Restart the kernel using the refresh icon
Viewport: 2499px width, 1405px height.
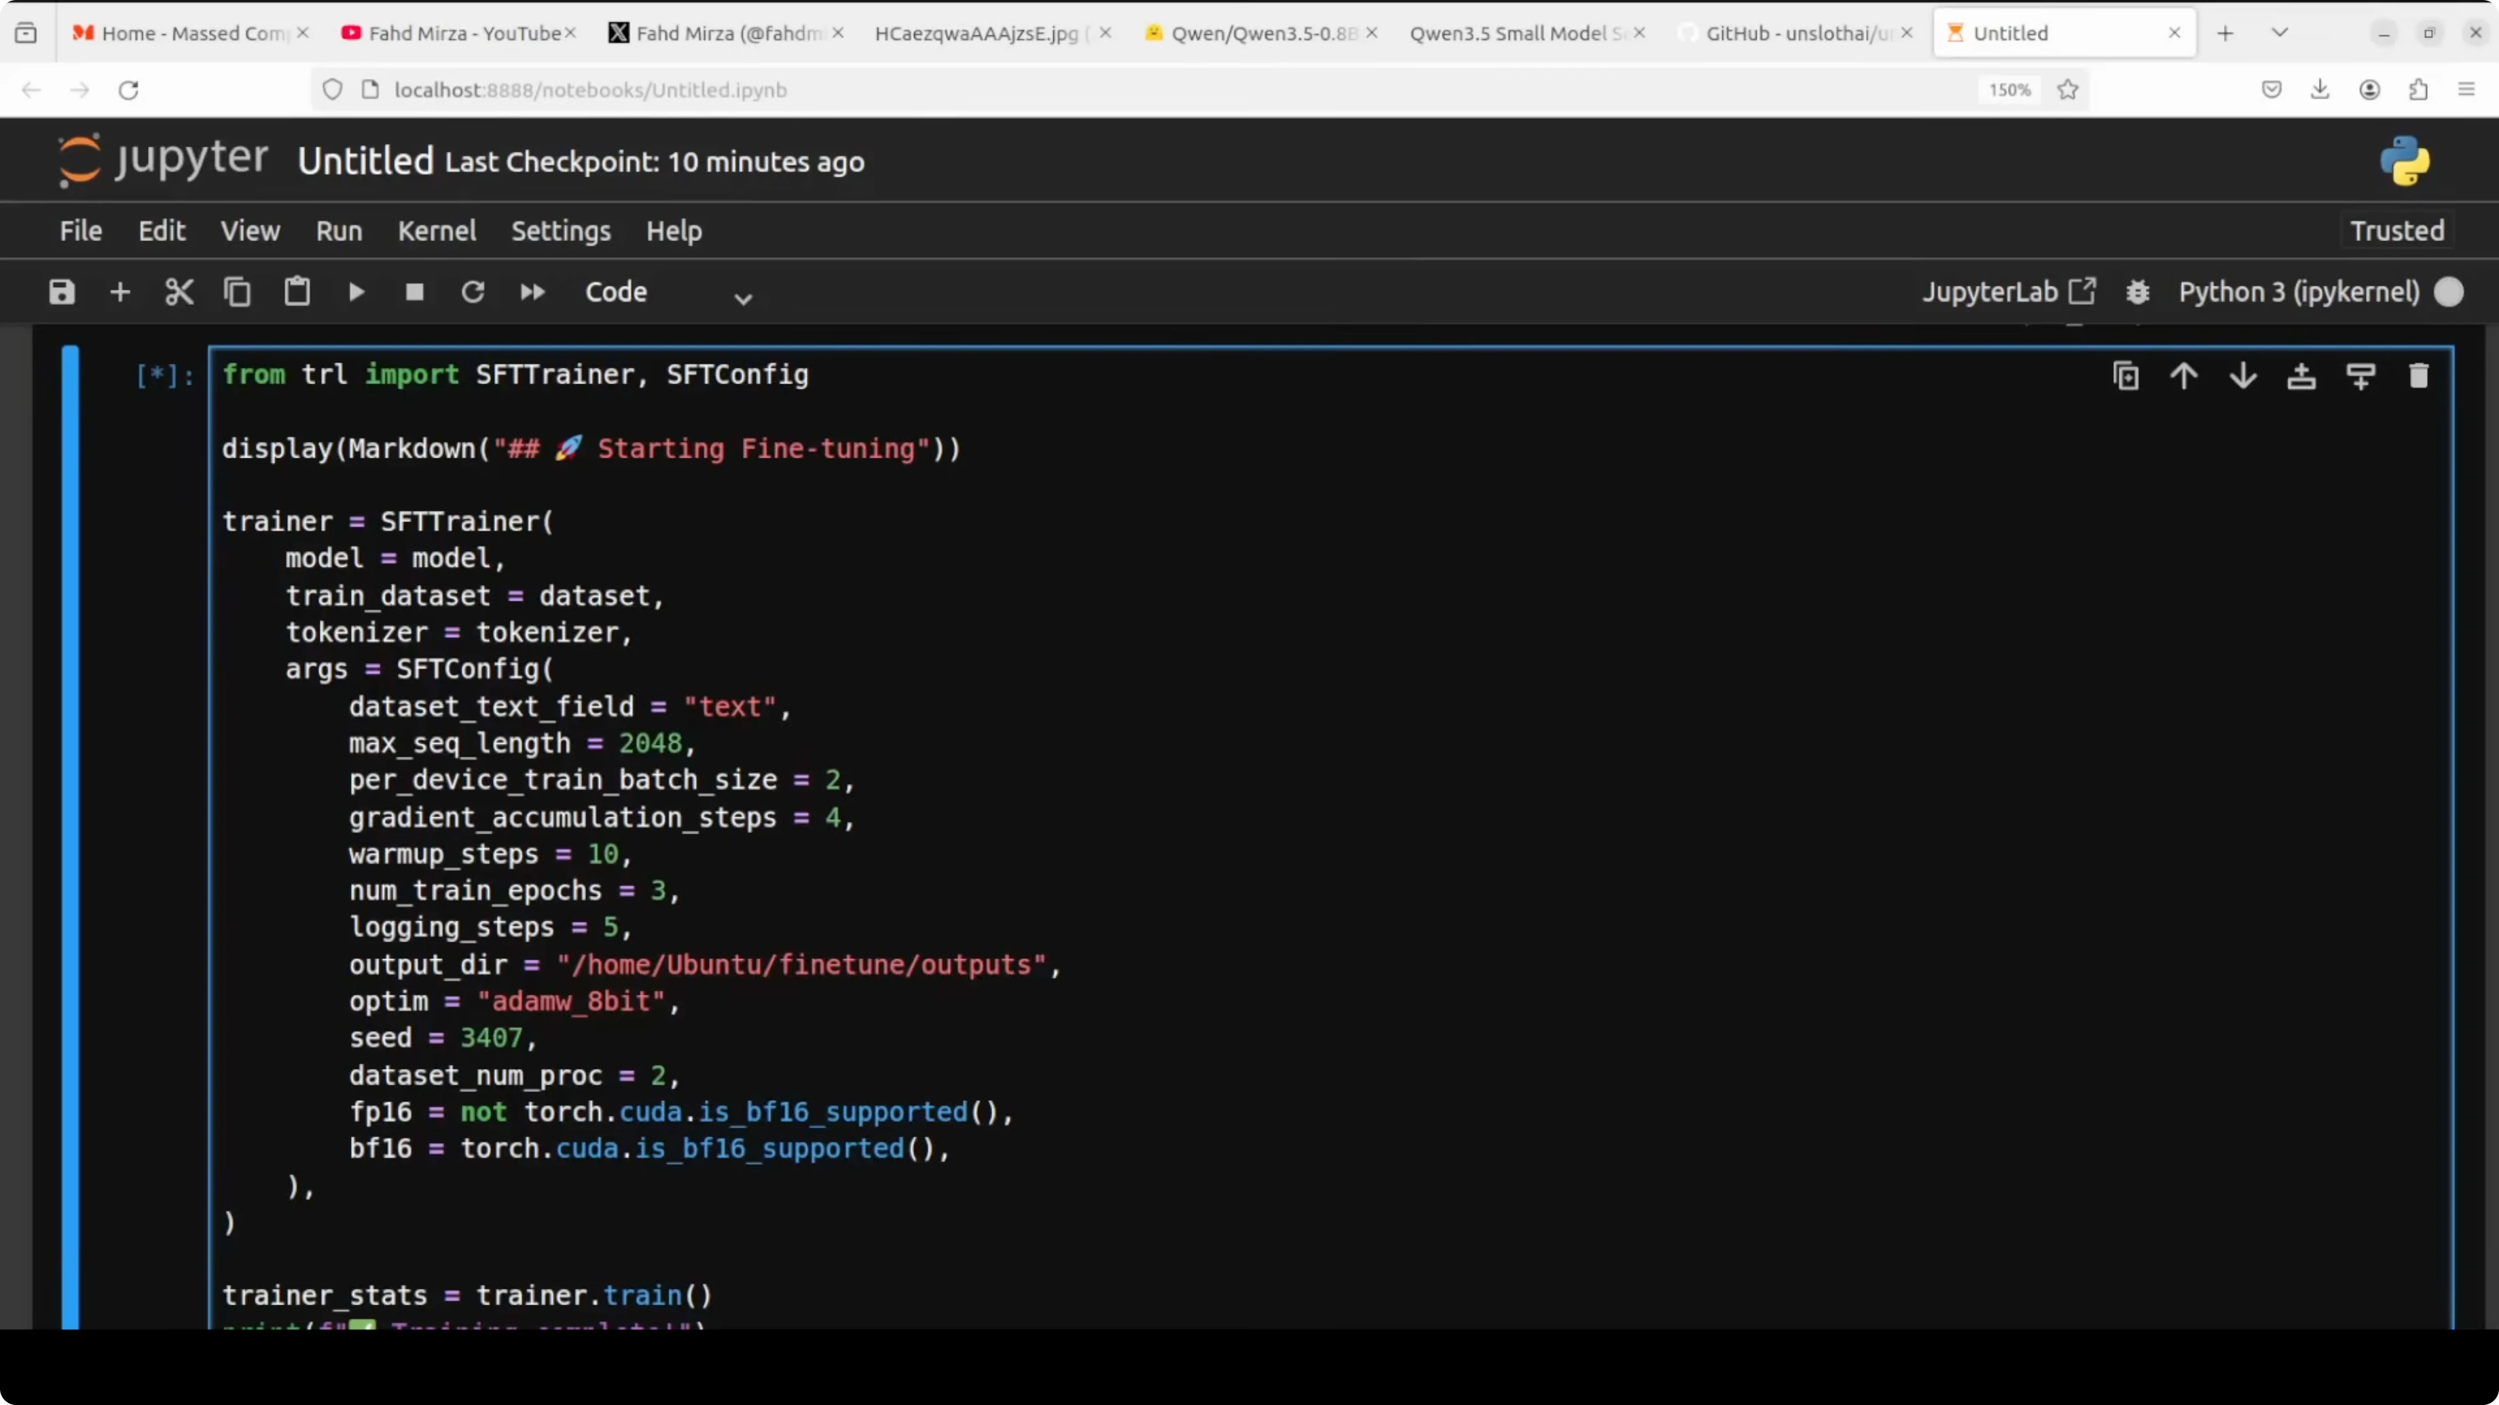pos(473,291)
